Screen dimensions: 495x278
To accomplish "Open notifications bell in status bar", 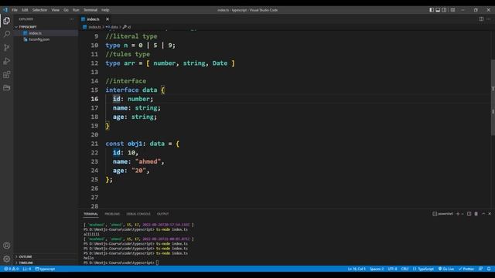I will [x=489, y=269].
